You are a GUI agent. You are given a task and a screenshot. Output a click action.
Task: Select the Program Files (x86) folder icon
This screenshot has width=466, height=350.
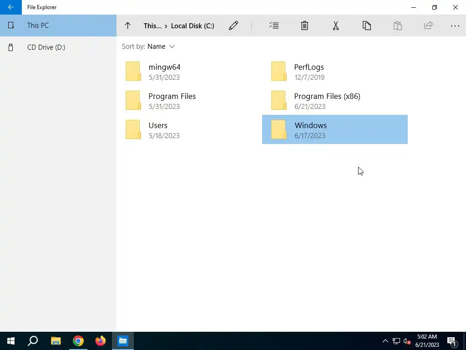click(279, 100)
